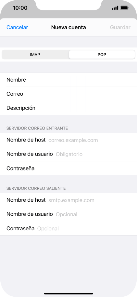The image size is (137, 297).
Task: Tap the Nueva cuenta title
Action: 68,27
